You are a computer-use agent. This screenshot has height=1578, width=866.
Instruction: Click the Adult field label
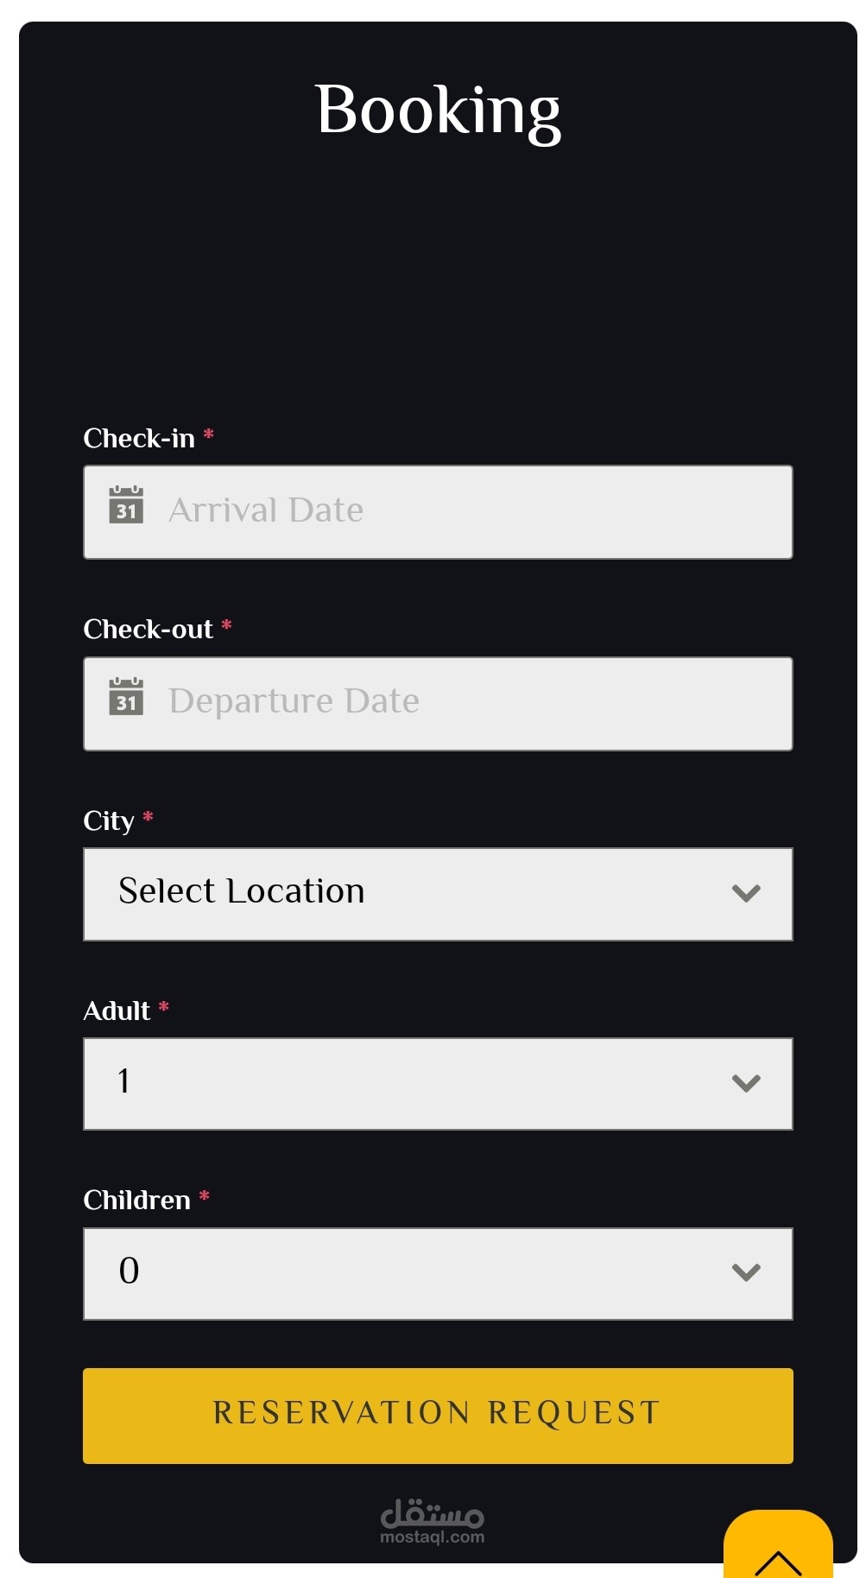click(117, 1011)
